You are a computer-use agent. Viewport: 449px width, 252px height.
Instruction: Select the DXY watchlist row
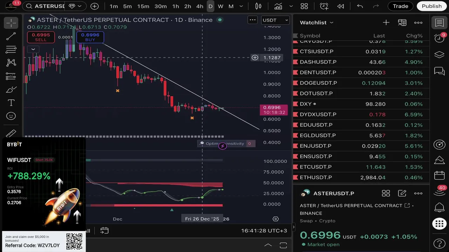coord(361,104)
